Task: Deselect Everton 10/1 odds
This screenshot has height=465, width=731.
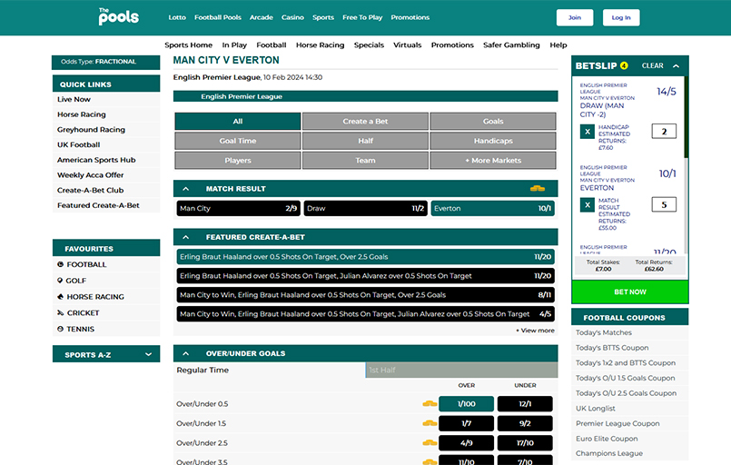Action: click(x=493, y=209)
